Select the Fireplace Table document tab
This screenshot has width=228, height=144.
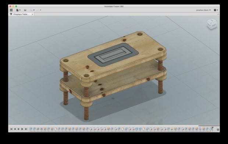click(21, 14)
